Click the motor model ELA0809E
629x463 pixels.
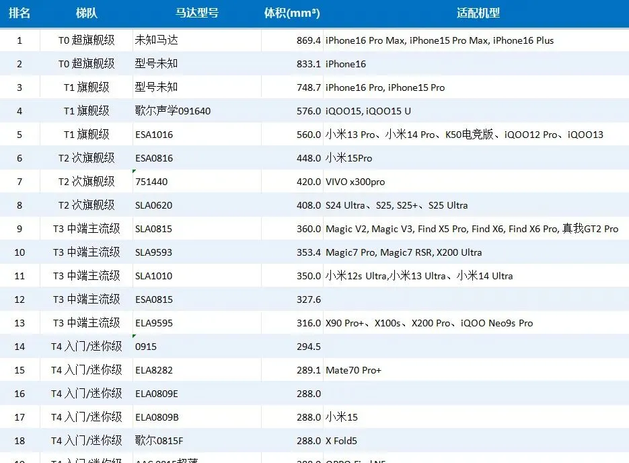157,394
